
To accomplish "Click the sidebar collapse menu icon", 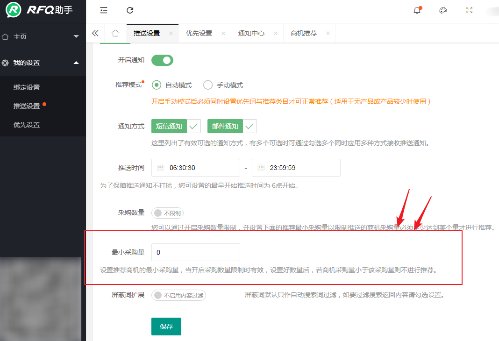I will [x=104, y=10].
